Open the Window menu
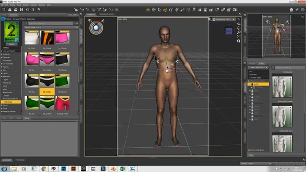This screenshot has width=306, height=172. coord(42,5)
